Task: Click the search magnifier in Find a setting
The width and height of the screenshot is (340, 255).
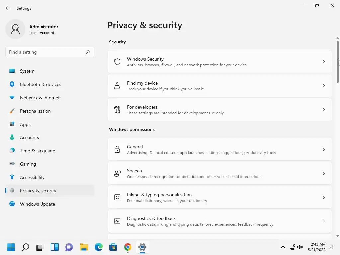Action: [x=88, y=52]
